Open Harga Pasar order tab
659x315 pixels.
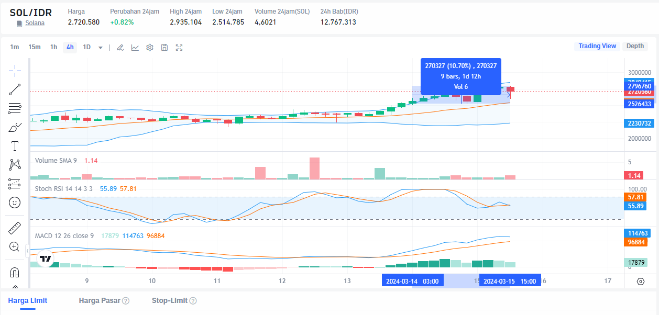[100, 301]
